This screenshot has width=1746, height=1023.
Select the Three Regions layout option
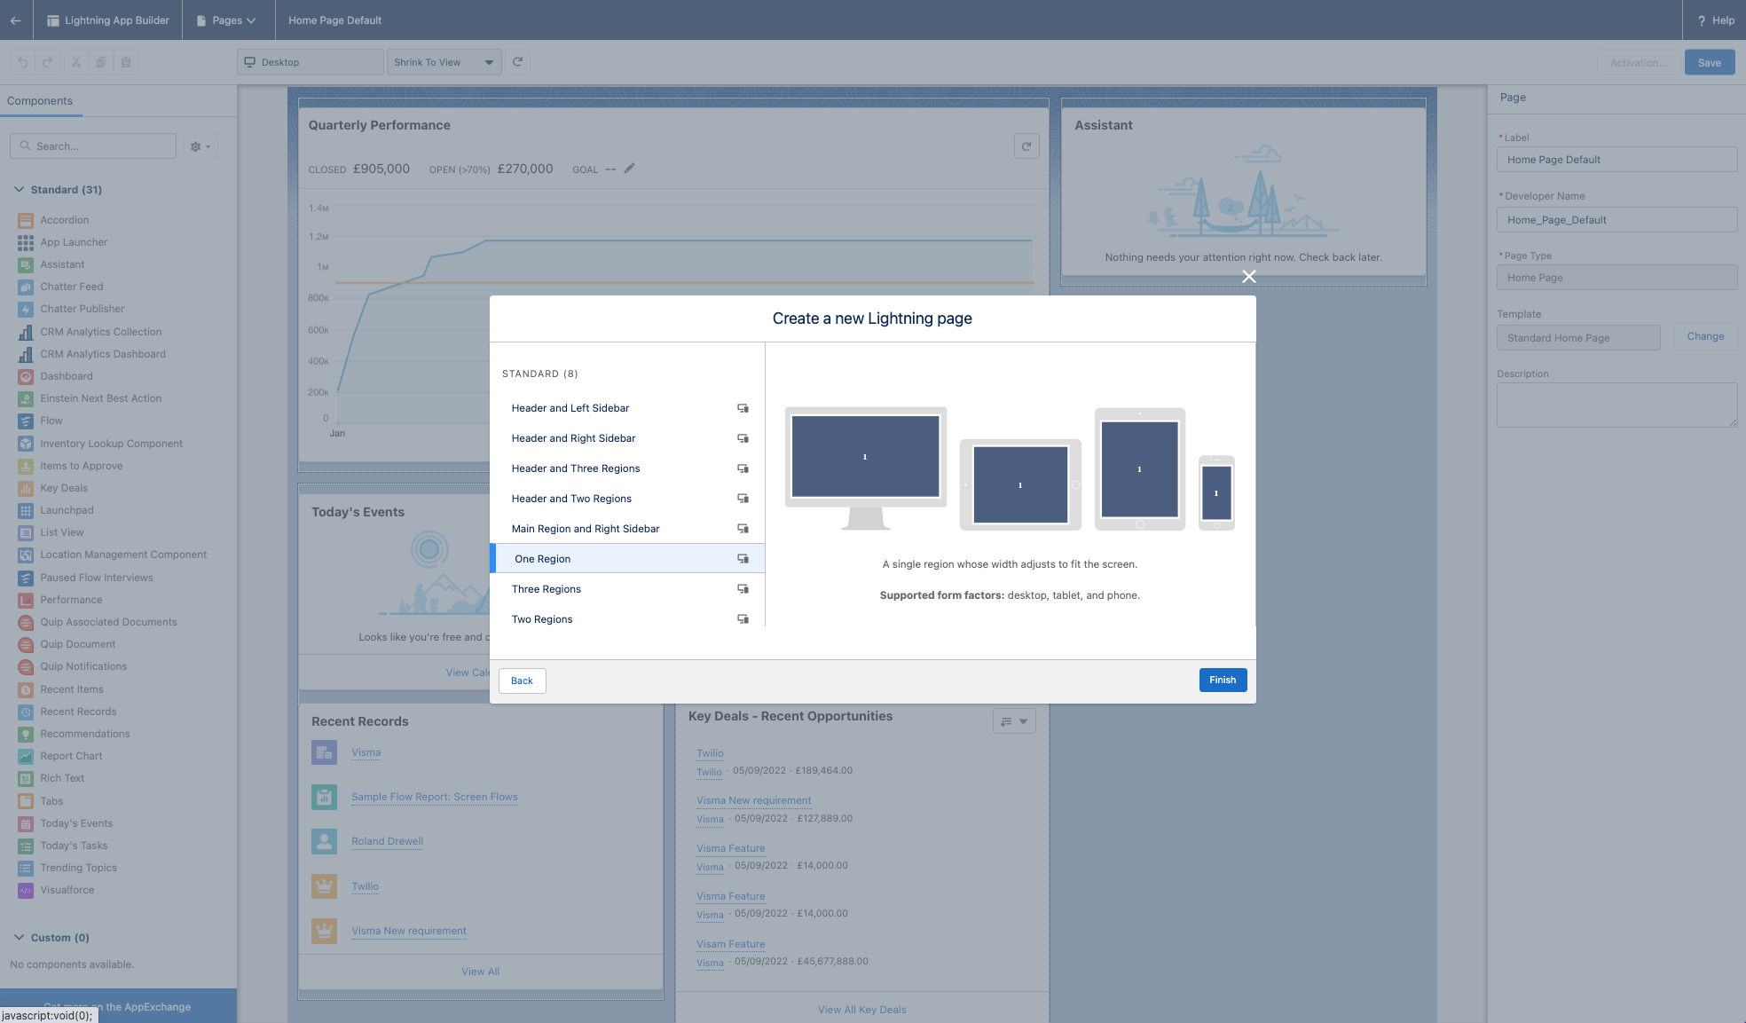coord(547,588)
